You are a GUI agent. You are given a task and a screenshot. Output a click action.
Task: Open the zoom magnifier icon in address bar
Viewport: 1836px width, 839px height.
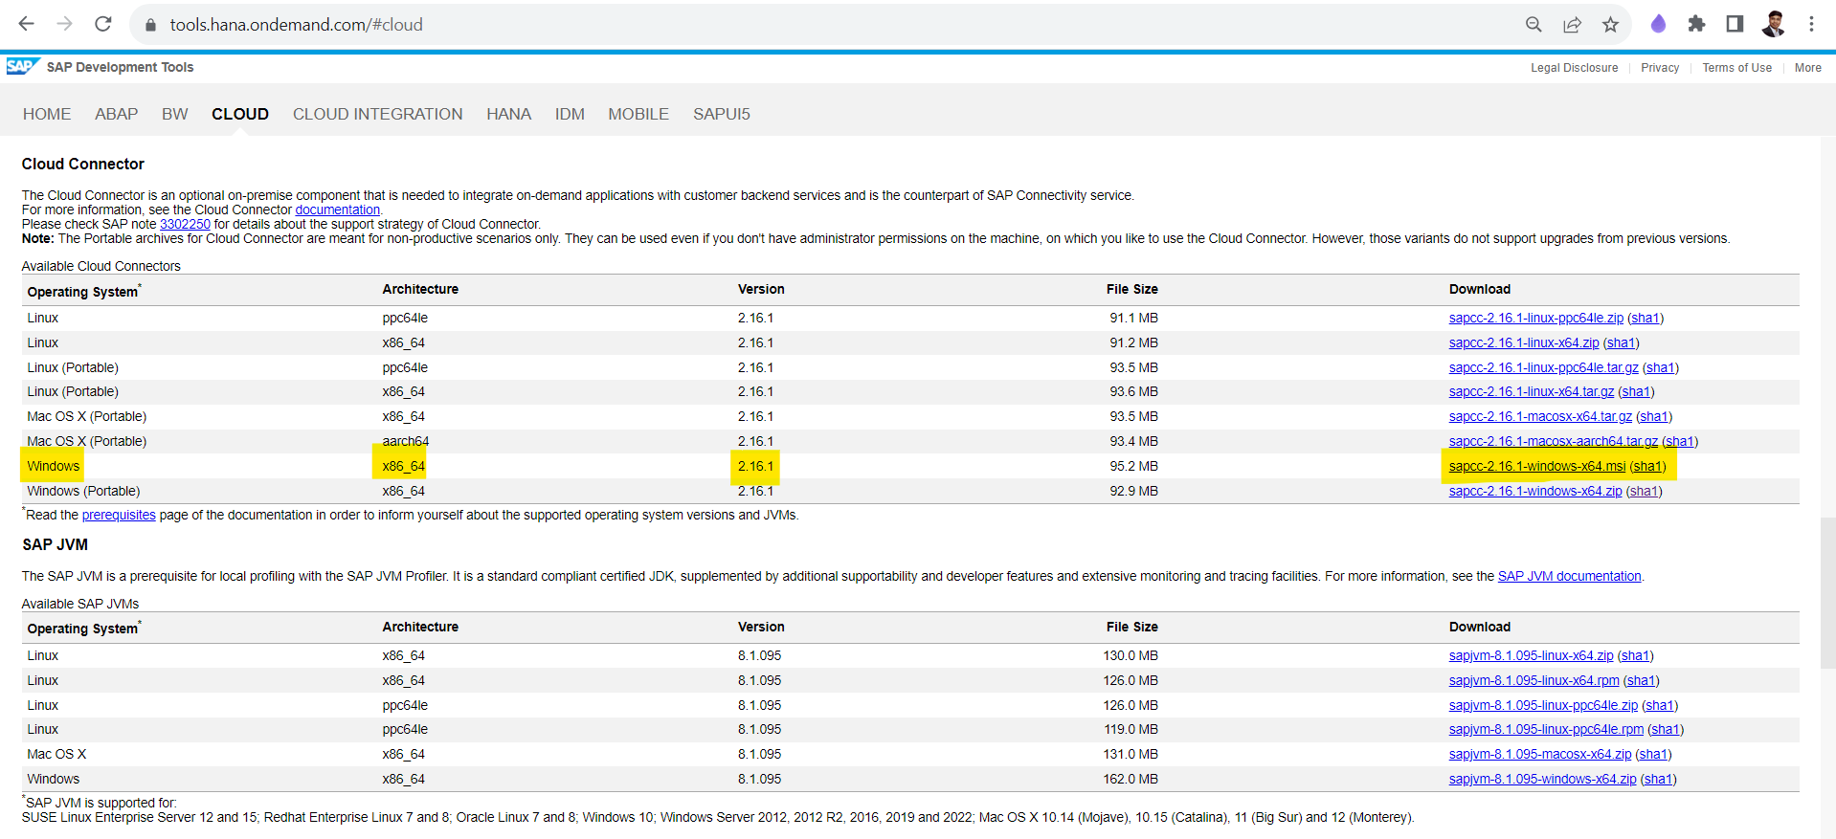tap(1534, 25)
